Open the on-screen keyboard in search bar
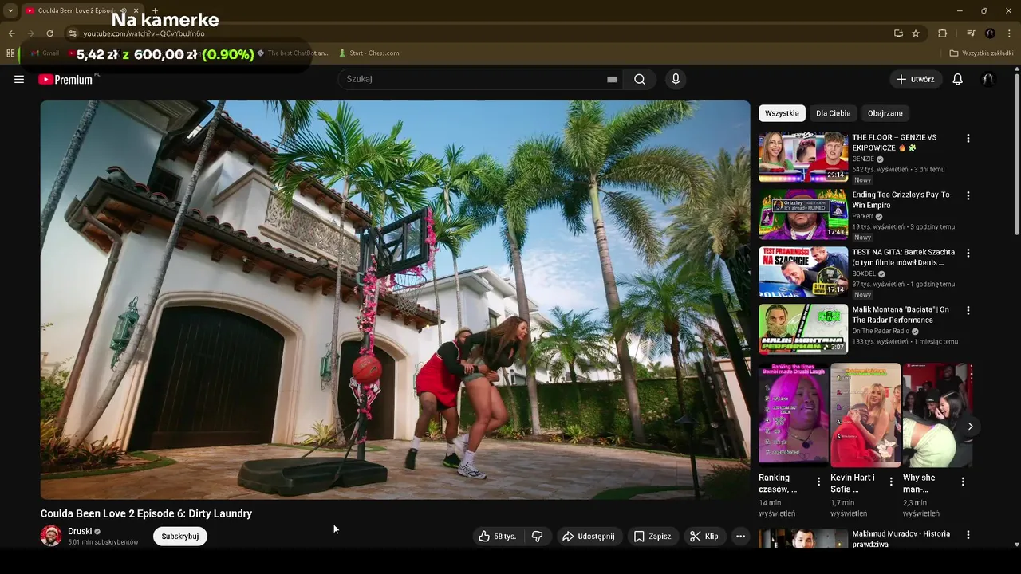This screenshot has width=1021, height=574. (612, 79)
